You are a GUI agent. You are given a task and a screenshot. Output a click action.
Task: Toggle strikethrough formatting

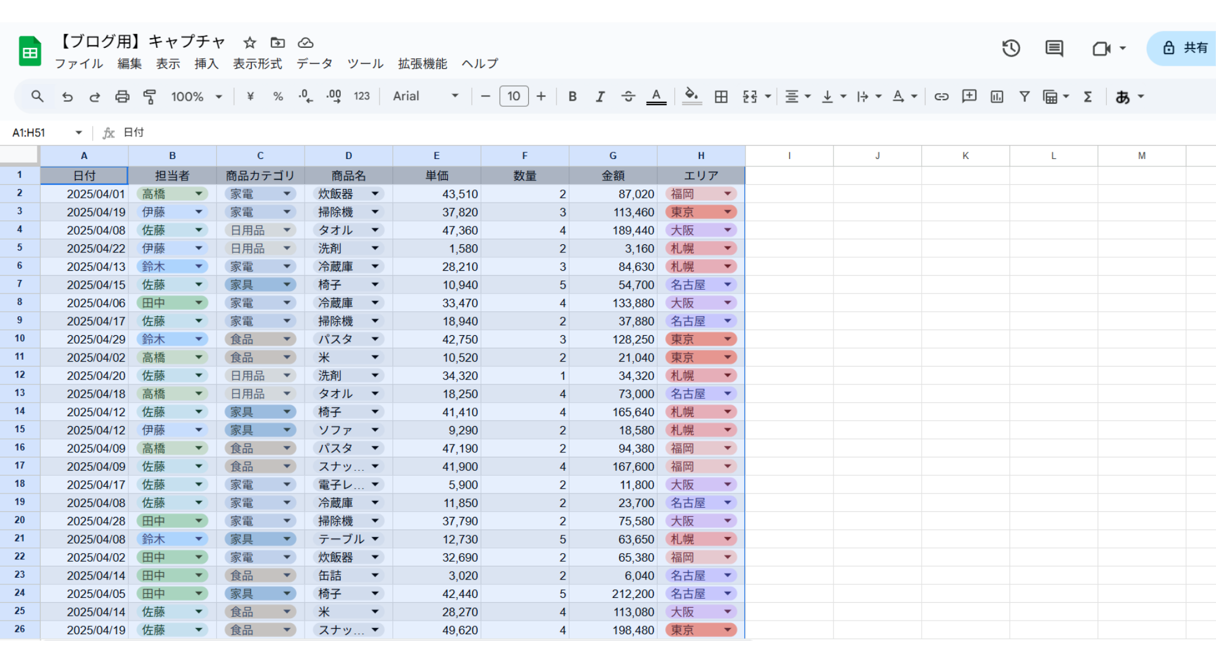(628, 96)
